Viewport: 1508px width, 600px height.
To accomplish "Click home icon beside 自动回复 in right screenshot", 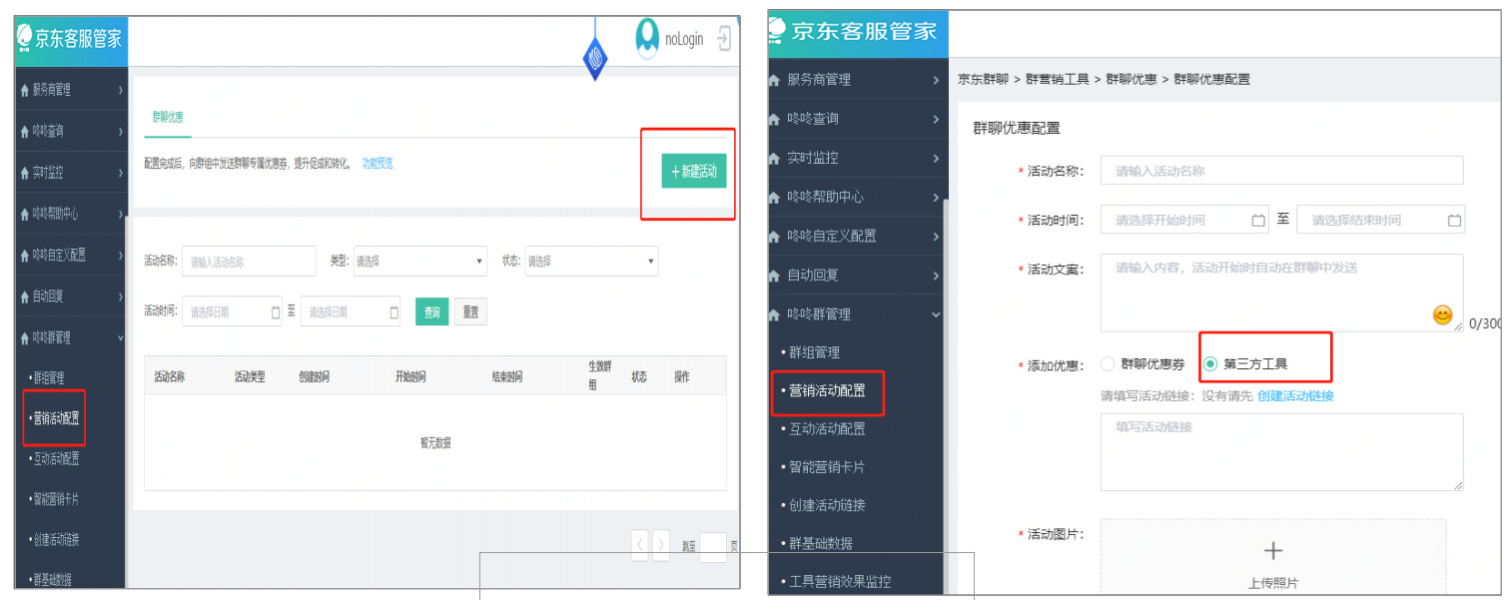I will (774, 276).
